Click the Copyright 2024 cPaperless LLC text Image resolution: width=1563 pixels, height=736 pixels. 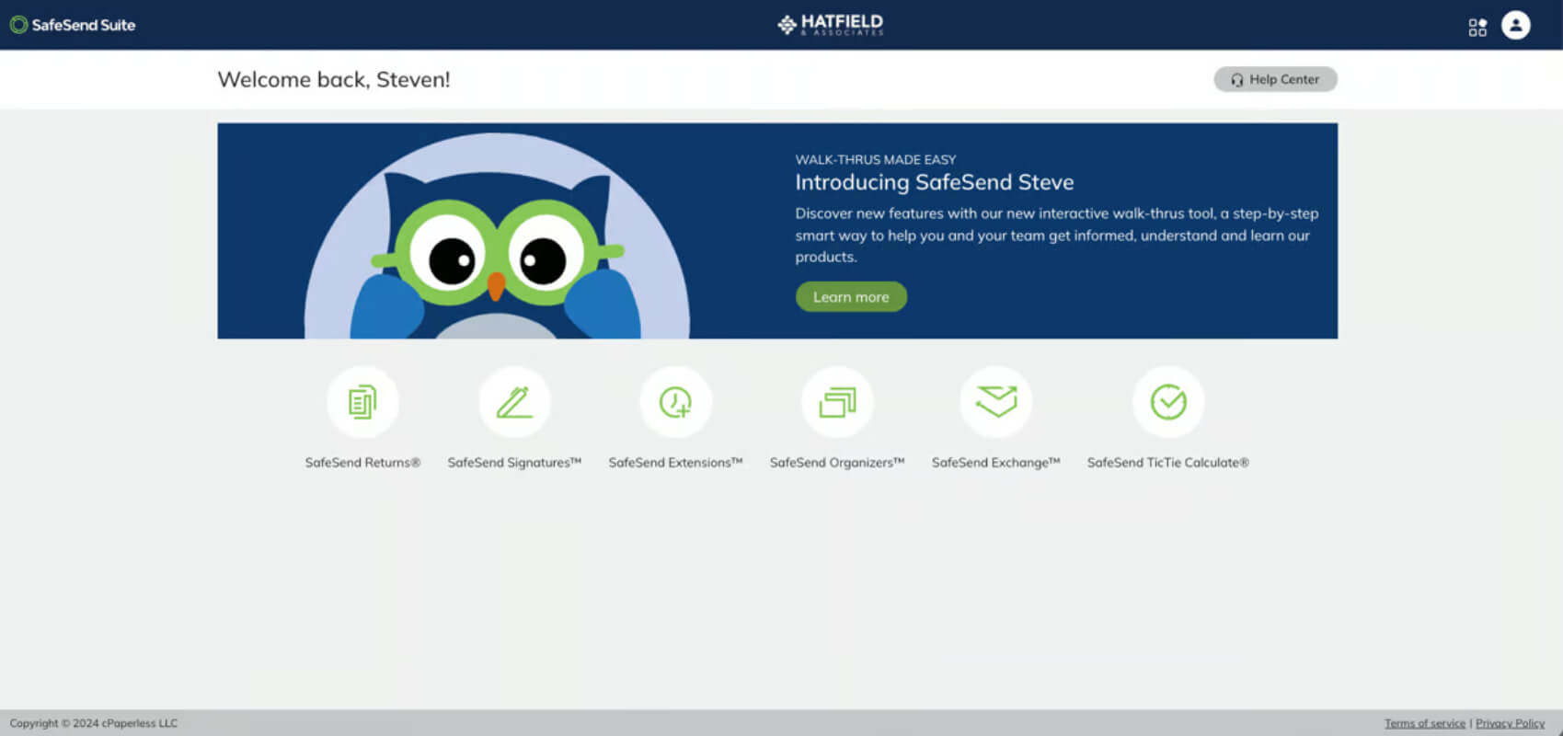(x=94, y=723)
